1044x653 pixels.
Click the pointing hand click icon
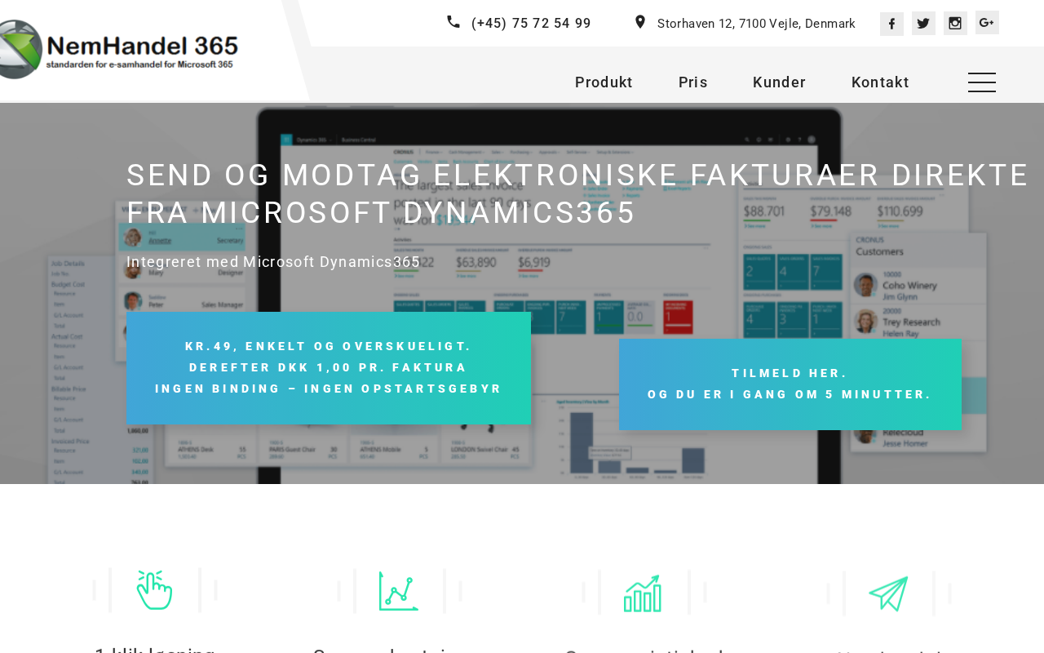[x=154, y=590]
